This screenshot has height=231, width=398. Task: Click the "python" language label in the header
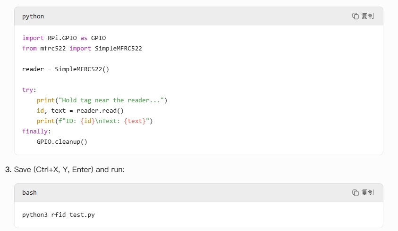point(33,16)
